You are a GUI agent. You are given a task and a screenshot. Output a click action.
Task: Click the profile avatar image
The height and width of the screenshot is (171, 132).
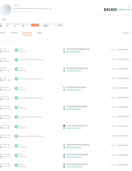tap(6, 10)
